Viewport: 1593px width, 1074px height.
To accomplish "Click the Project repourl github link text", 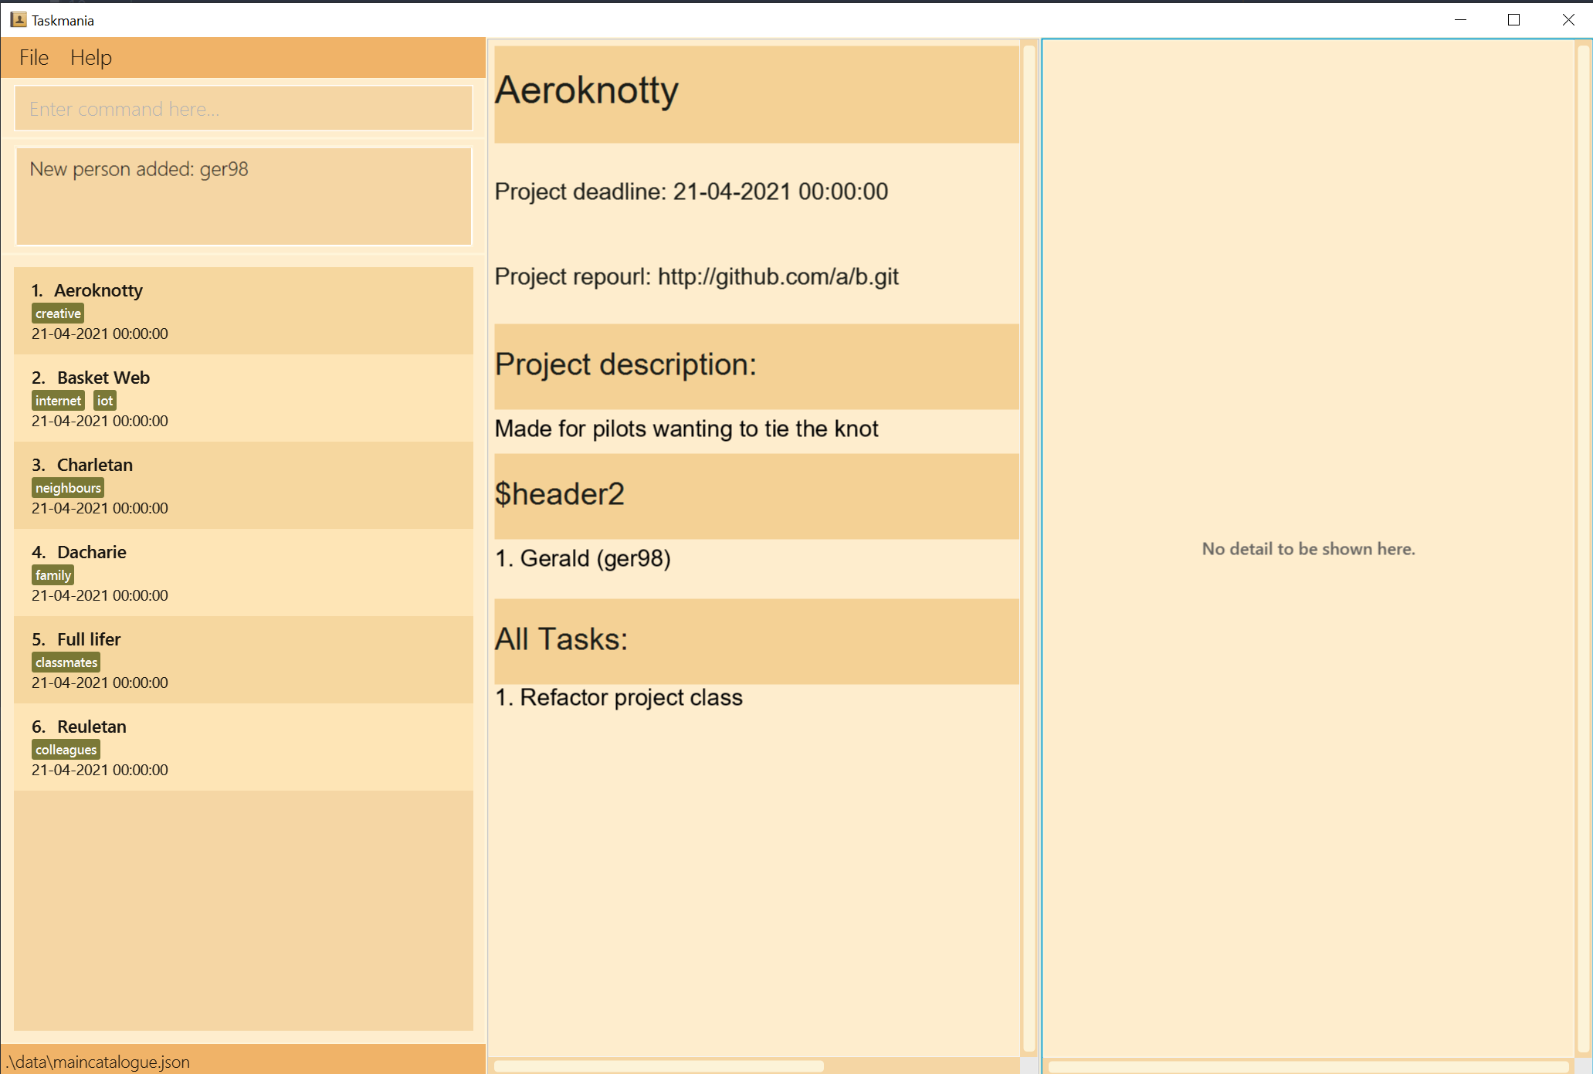I will 778,276.
